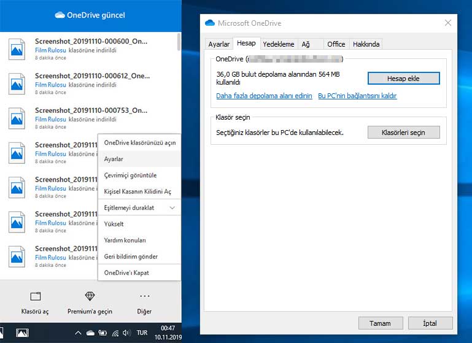
Task: Click Bu PC'nin bağlantısını kaldır link
Action: [357, 96]
